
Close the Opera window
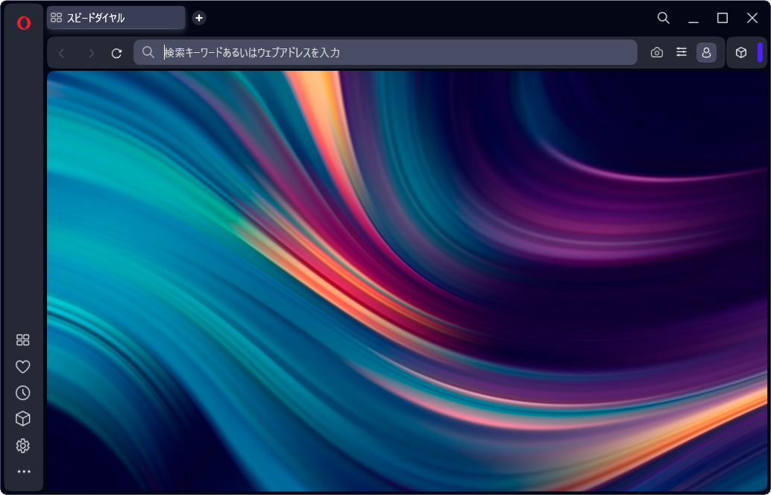point(752,18)
